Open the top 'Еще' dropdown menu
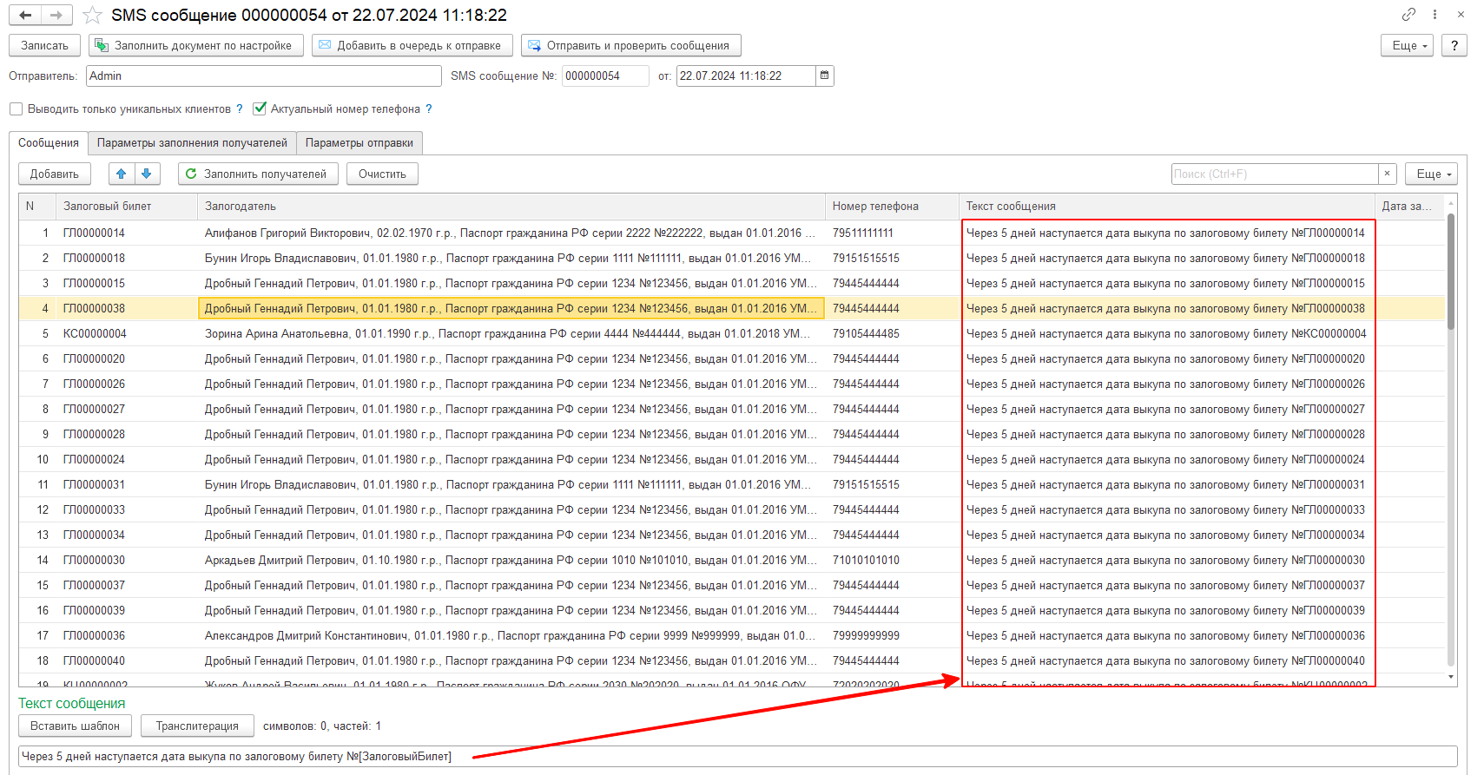Image resolution: width=1484 pixels, height=775 pixels. click(x=1407, y=45)
